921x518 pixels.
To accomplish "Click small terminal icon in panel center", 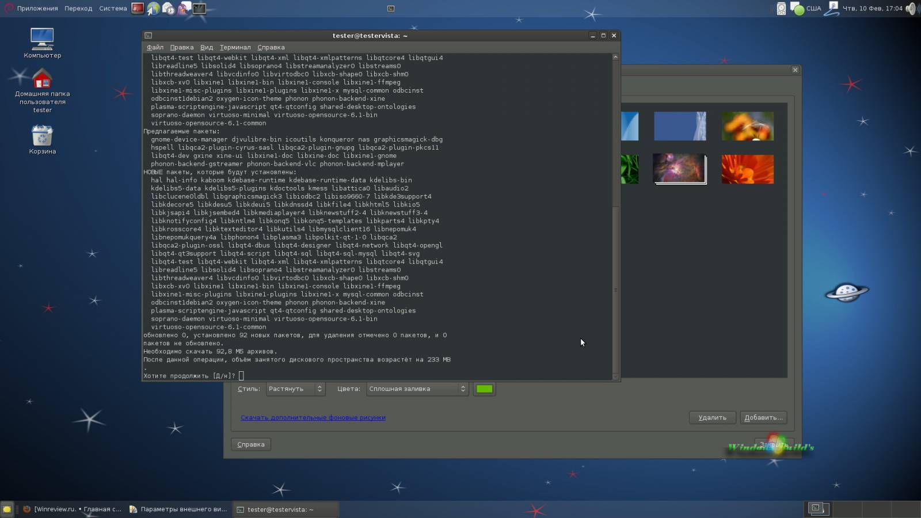I will point(391,8).
